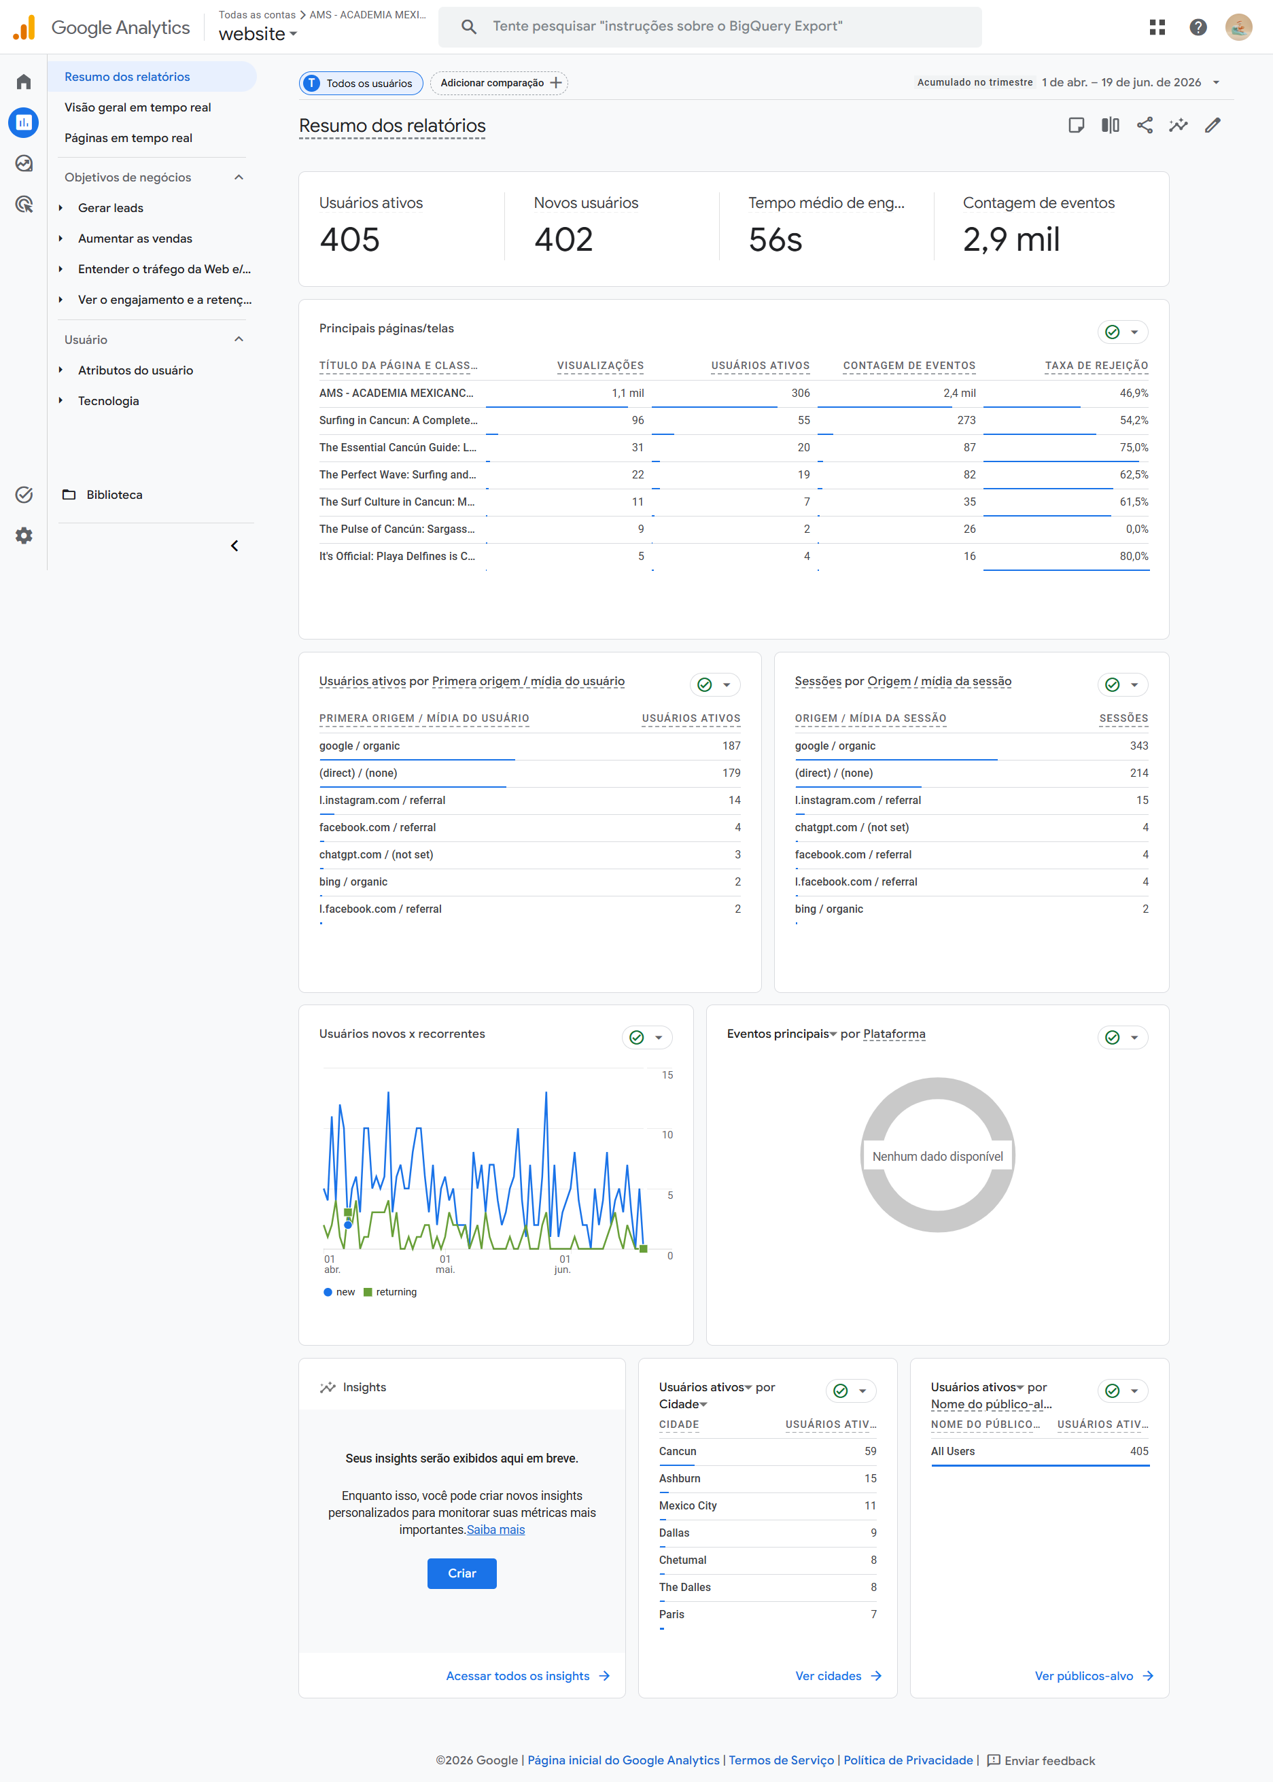Open the Home icon in left rail
Screen dimensions: 1273x1782
[x=24, y=82]
